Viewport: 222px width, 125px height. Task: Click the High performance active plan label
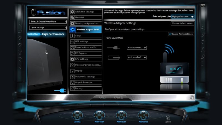click(x=53, y=34)
